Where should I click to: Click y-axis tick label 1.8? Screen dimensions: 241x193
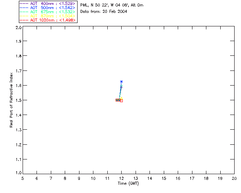tap(18, 56)
